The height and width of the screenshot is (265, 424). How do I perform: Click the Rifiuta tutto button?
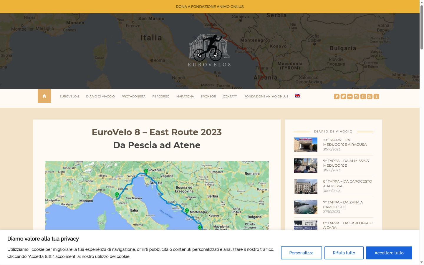click(x=344, y=253)
